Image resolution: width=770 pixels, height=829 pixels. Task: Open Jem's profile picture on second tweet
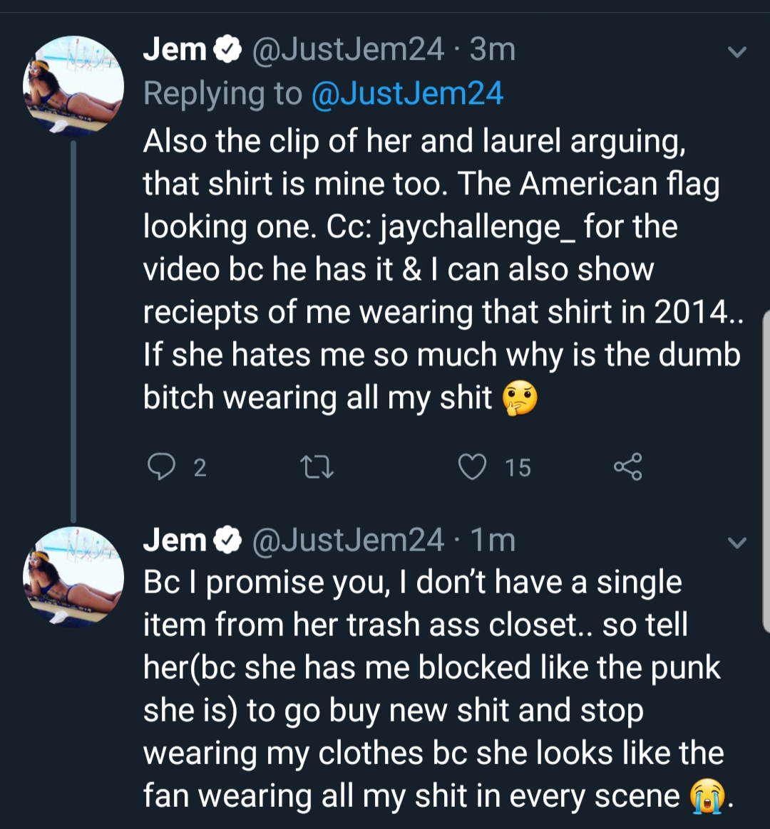pyautogui.click(x=73, y=576)
